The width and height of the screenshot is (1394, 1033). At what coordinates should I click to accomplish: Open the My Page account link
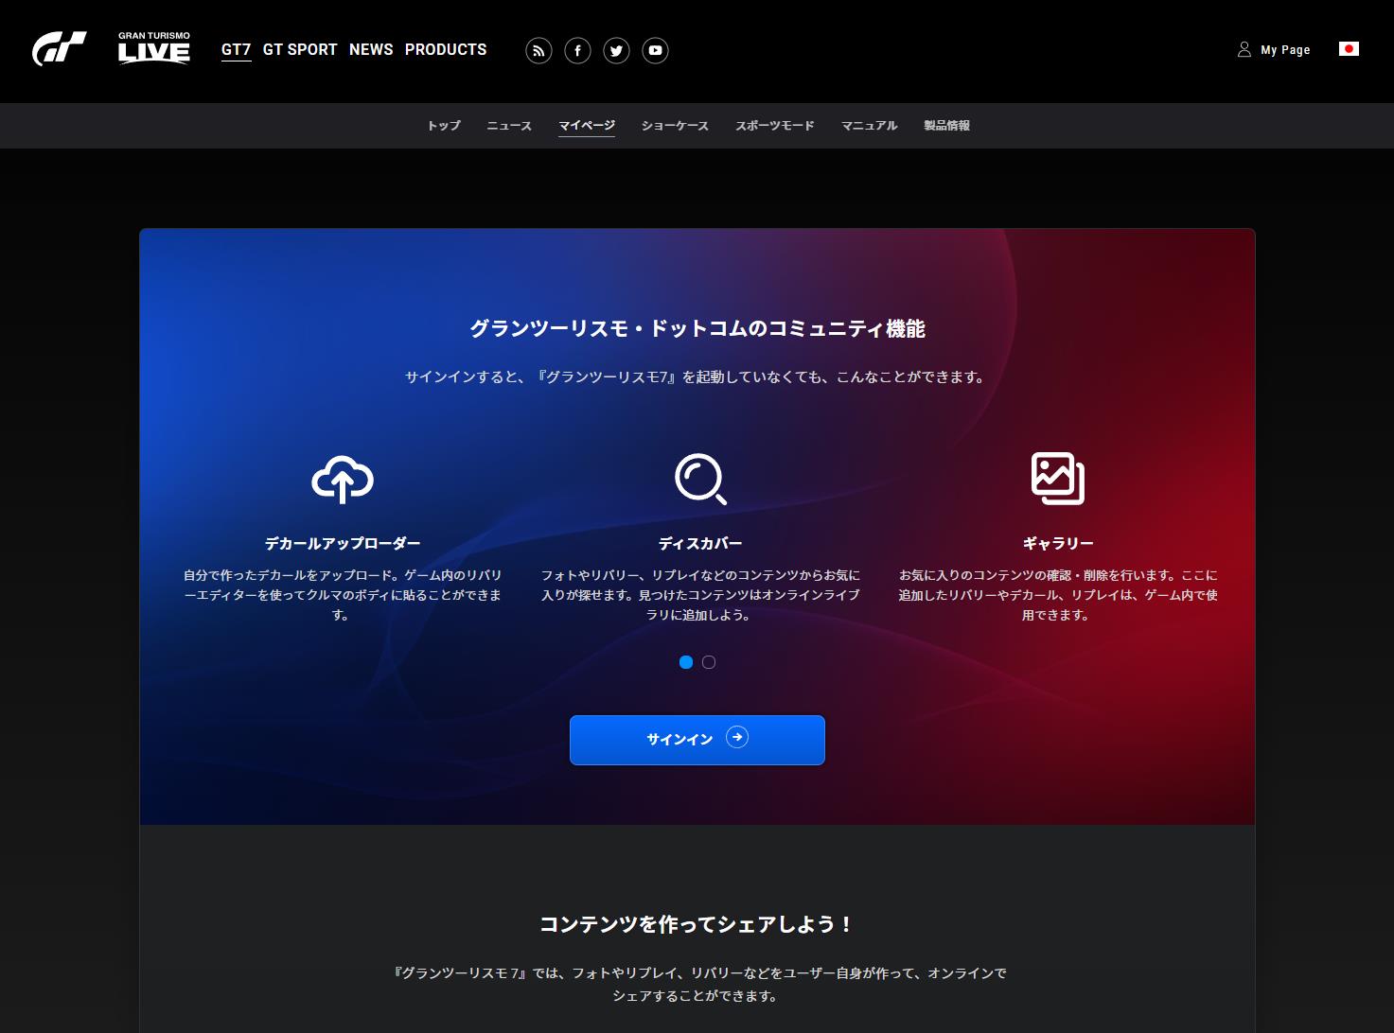tap(1274, 49)
